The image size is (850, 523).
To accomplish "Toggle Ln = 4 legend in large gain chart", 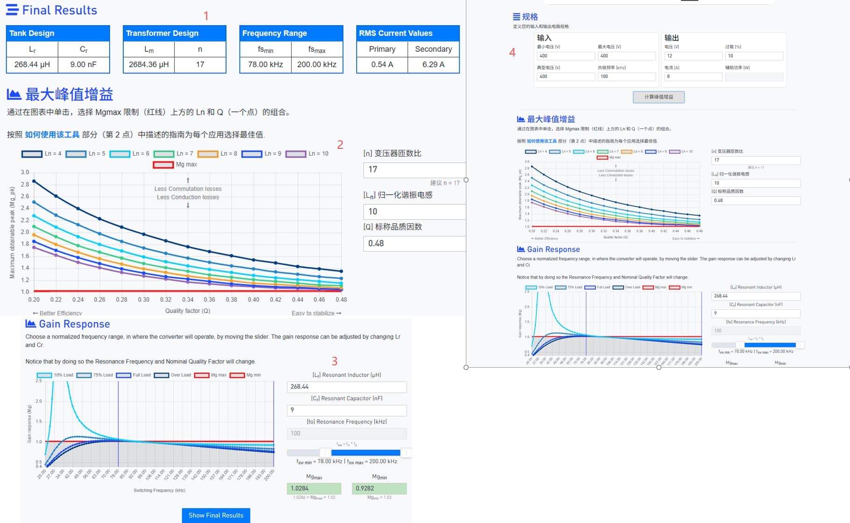I will coord(32,154).
